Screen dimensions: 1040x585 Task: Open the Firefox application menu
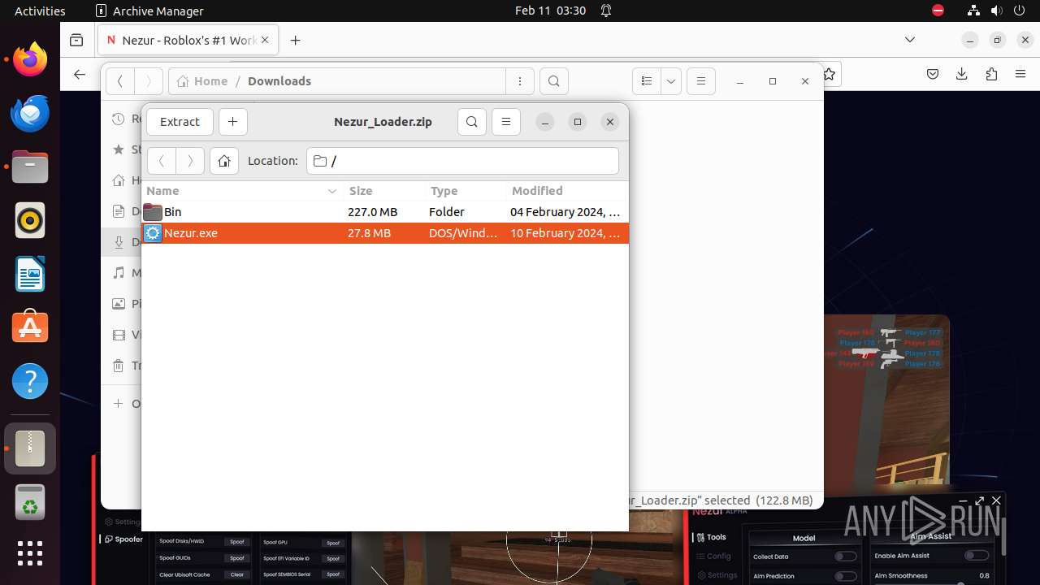(x=1020, y=74)
